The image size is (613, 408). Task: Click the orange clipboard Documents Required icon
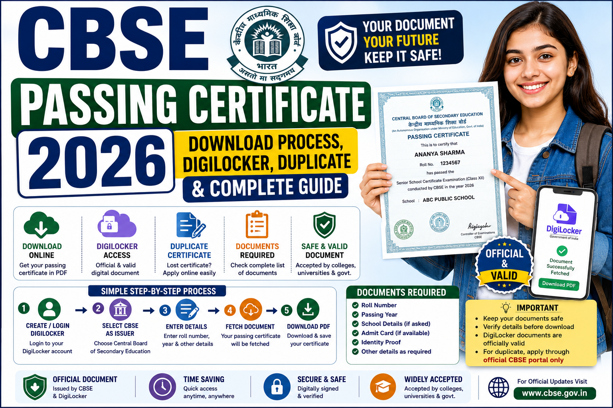pyautogui.click(x=257, y=224)
